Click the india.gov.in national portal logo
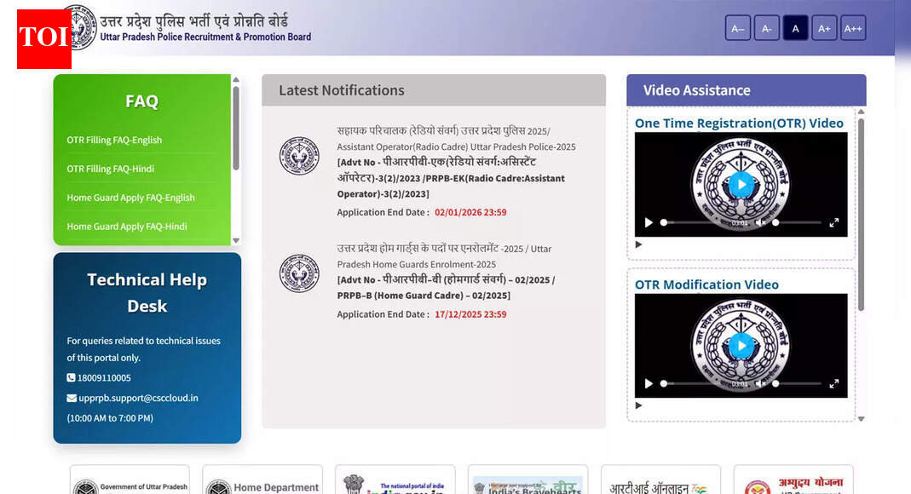911x494 pixels. 395,484
